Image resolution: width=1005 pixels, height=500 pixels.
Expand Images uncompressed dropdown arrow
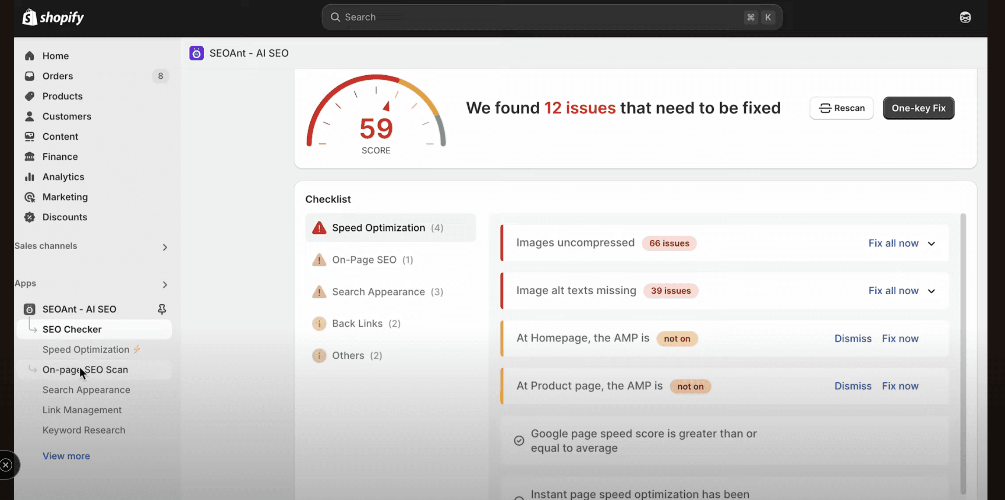(931, 243)
